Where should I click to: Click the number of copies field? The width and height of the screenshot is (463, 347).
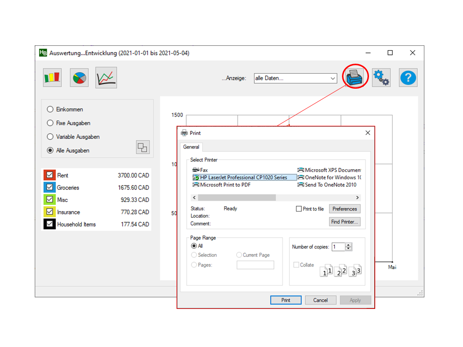338,247
